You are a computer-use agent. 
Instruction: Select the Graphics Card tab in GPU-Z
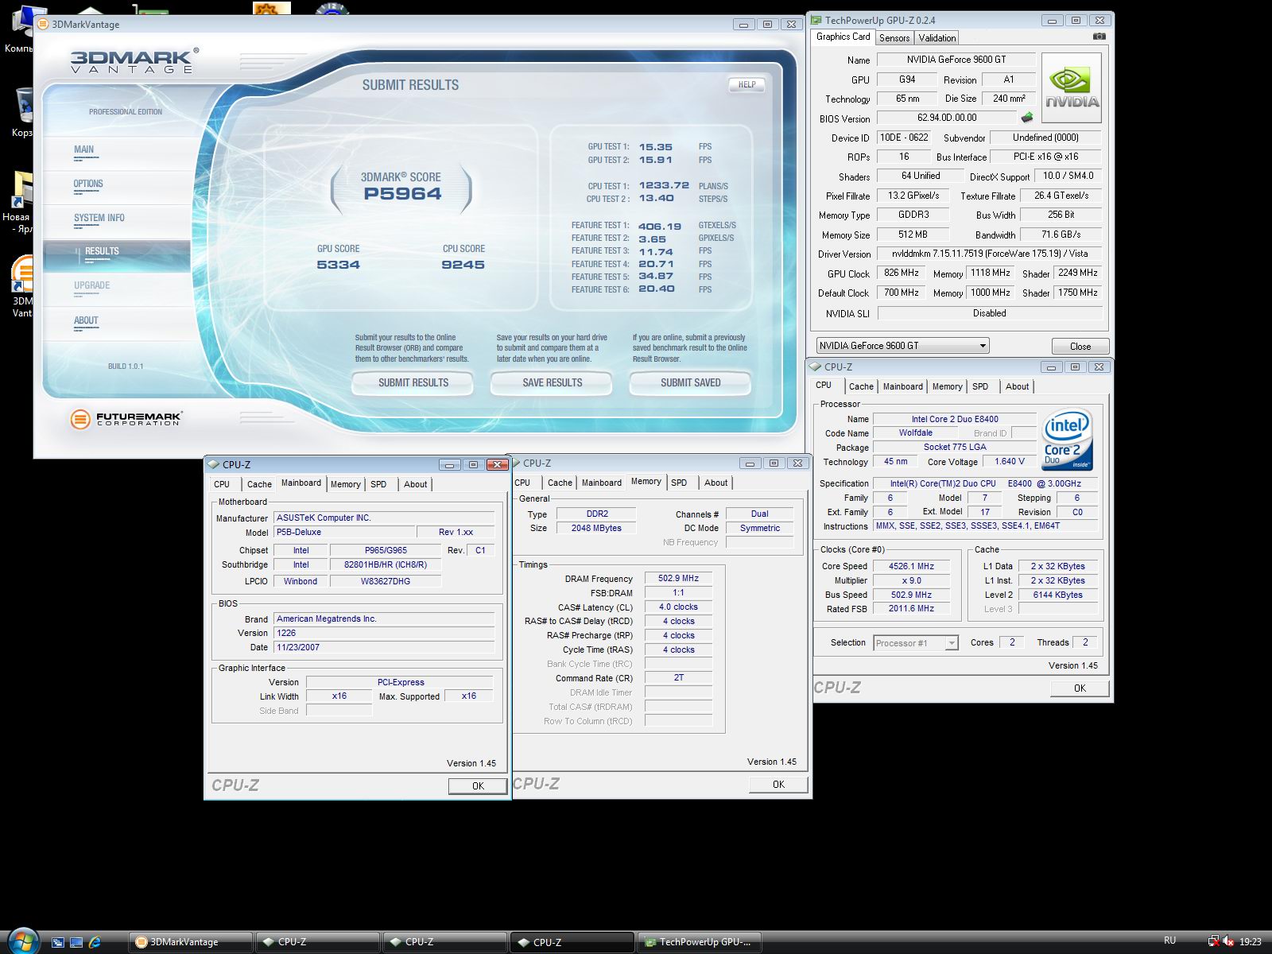843,37
